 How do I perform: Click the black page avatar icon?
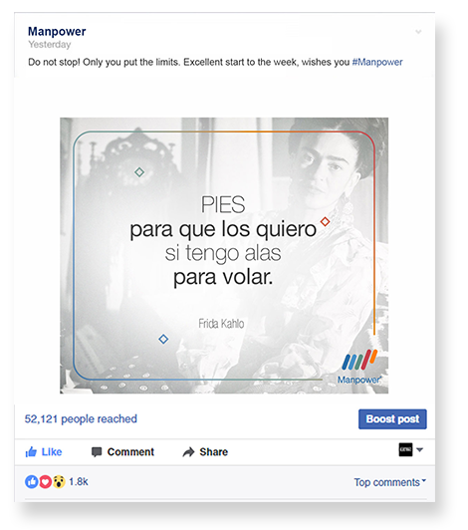click(x=405, y=449)
